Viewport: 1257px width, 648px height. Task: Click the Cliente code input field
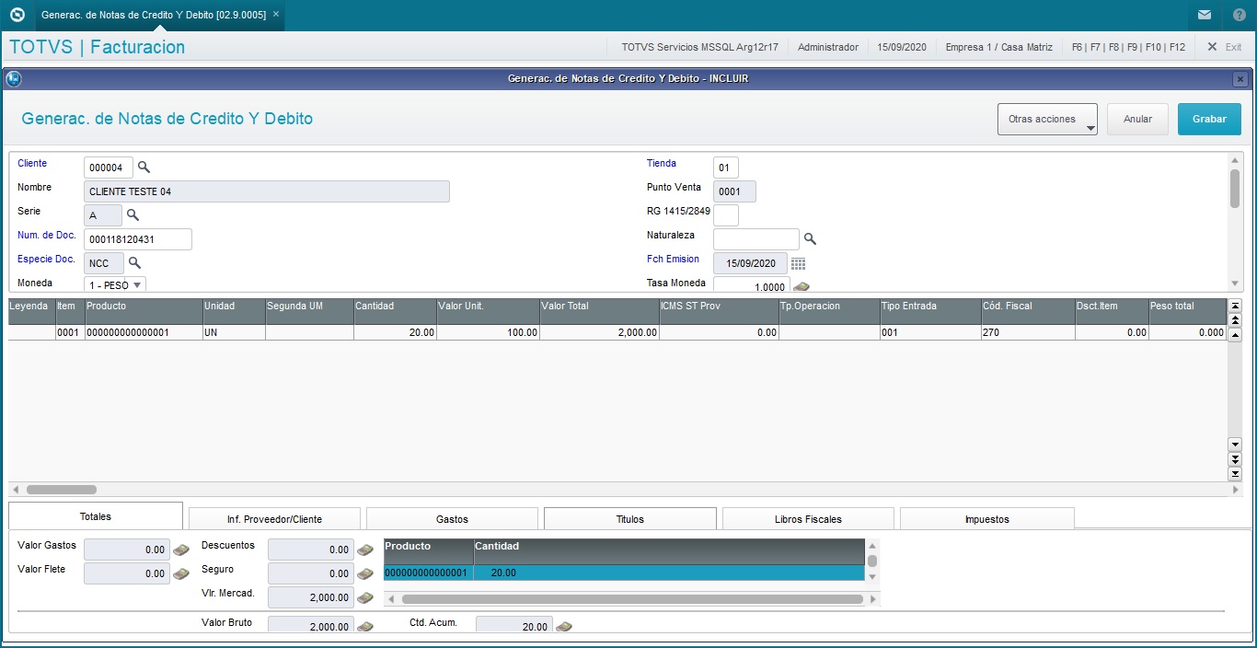pyautogui.click(x=109, y=168)
